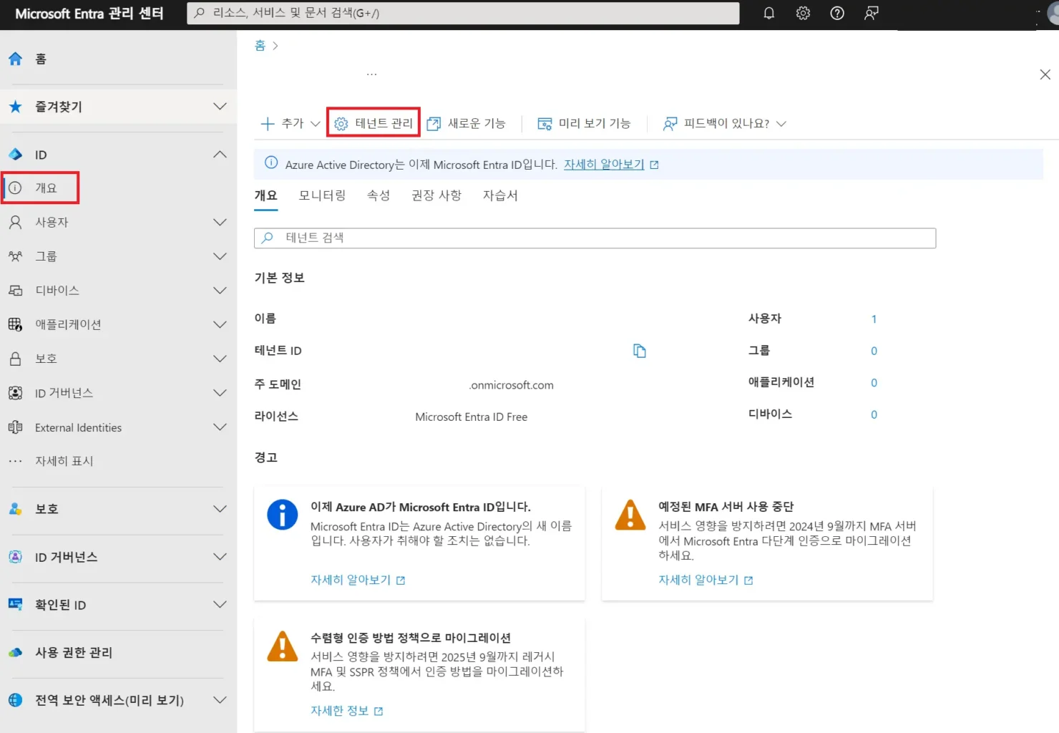
Task: Open 미리 보기 기능 in toolbar
Action: pyautogui.click(x=584, y=123)
